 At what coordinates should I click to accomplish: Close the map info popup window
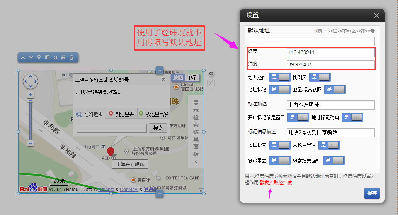coord(163,79)
